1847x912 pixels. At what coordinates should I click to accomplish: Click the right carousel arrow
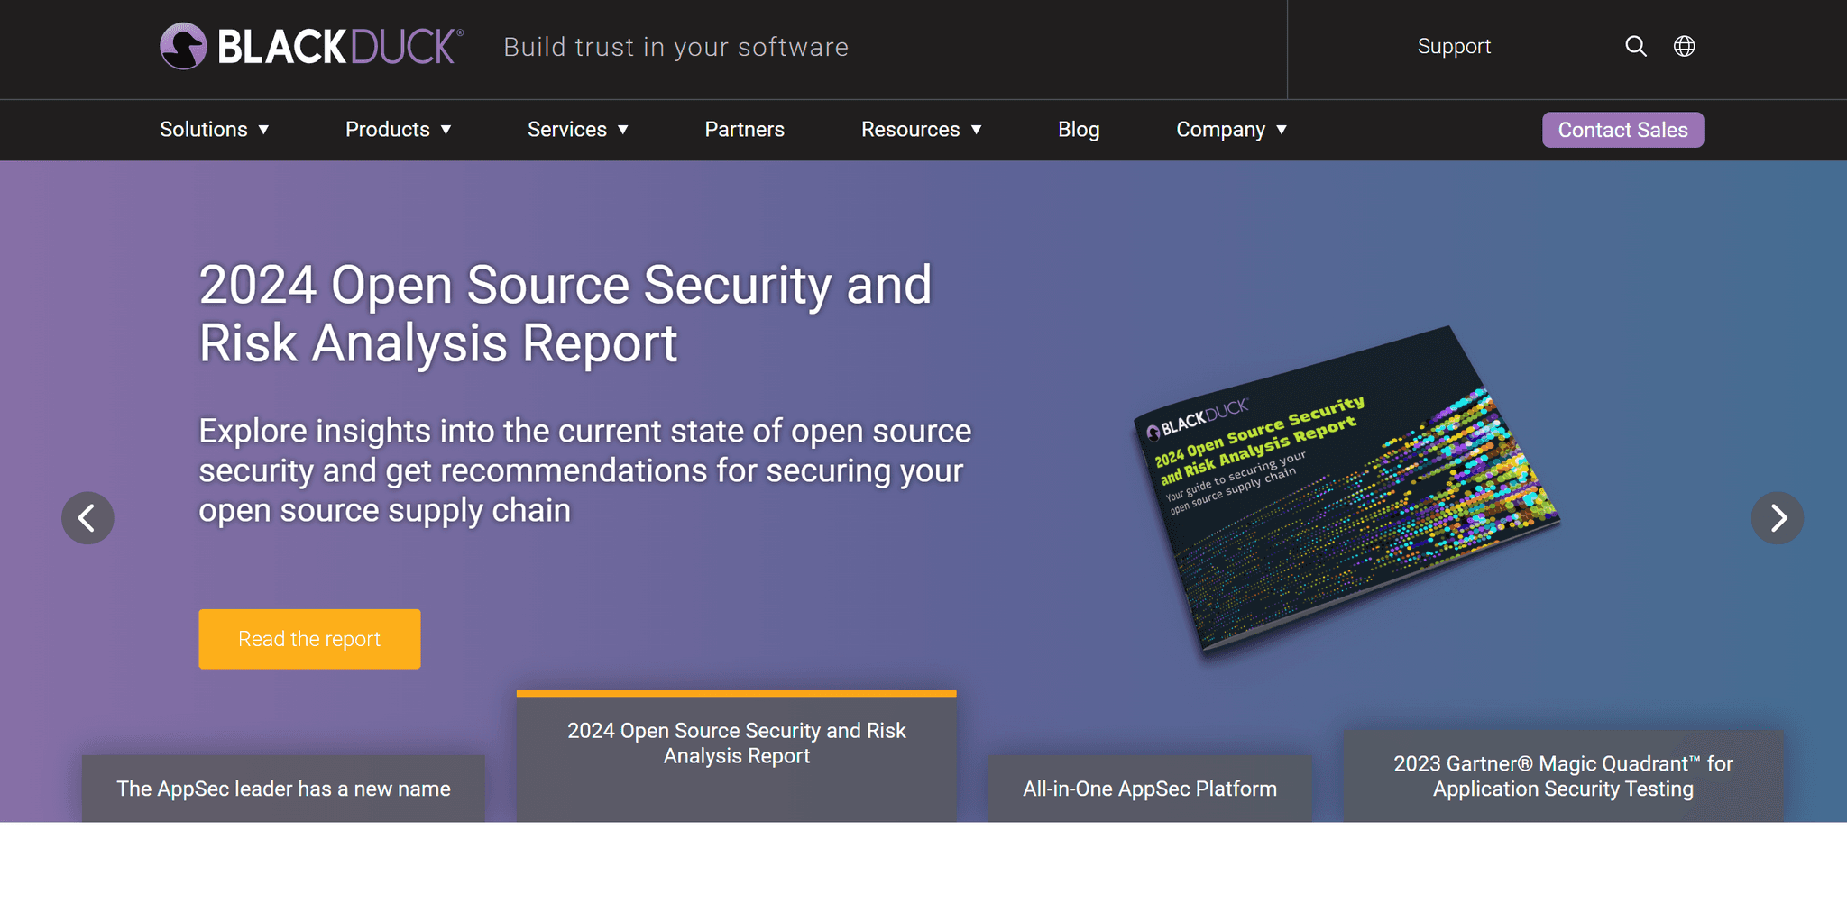[x=1778, y=518]
